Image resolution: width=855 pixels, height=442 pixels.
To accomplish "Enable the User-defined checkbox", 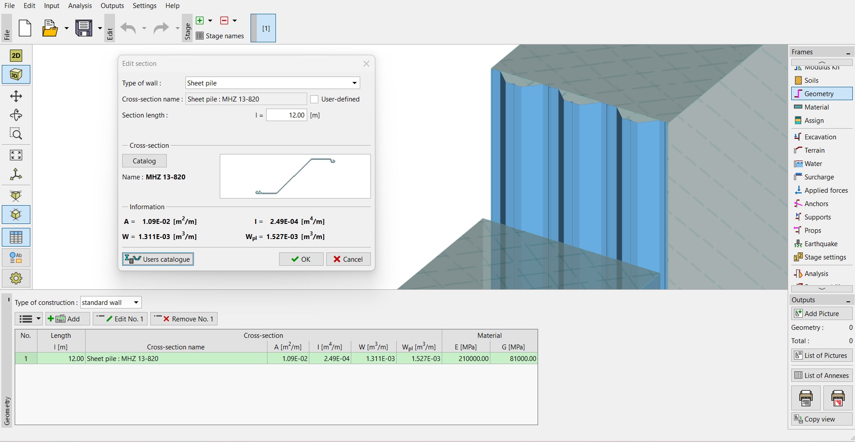I will tap(314, 99).
